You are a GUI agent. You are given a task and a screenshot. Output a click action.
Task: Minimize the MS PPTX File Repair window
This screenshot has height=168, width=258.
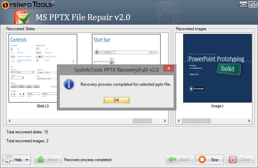coord(243,4)
